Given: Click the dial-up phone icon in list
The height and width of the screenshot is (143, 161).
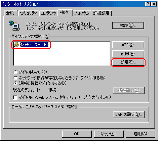Looking at the screenshot, I should [16, 45].
